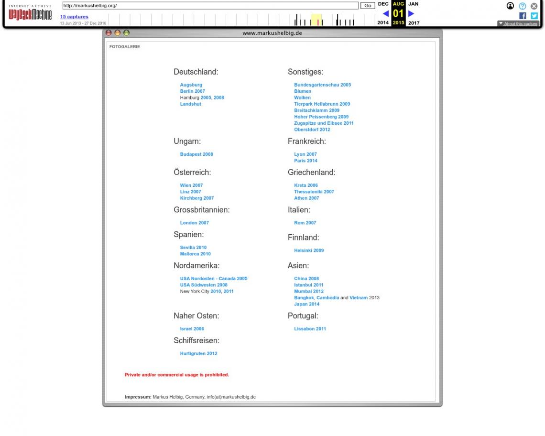Open Oberstdorf 2012 gallery
This screenshot has height=436, width=545.
[312, 130]
